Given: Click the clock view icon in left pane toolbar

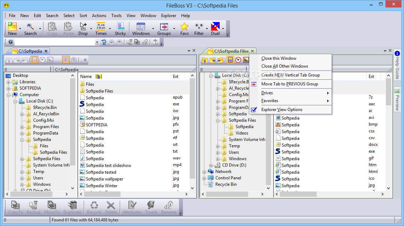Looking at the screenshot, I should pos(42,60).
